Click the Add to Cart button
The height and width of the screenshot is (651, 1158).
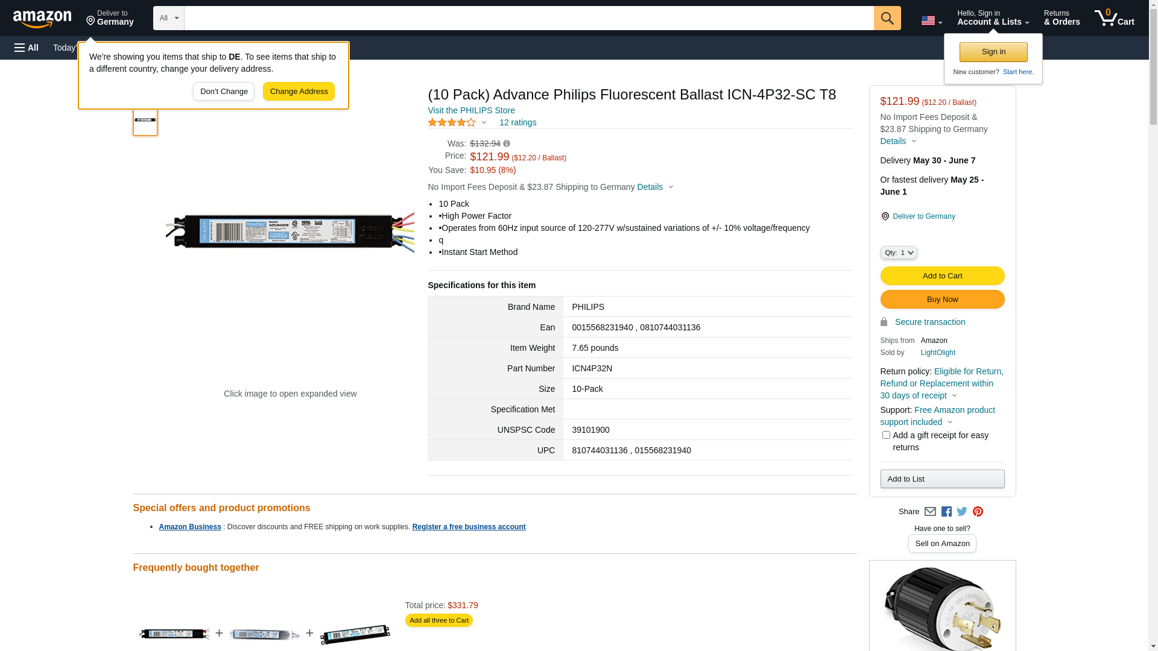[x=942, y=276]
